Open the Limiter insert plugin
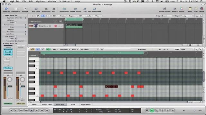This screenshot has width=206, height=115. click(8, 54)
